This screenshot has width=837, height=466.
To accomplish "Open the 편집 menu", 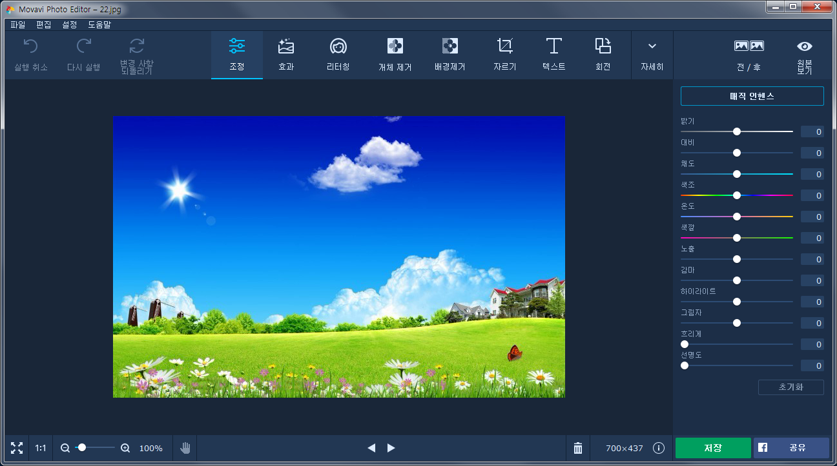I will pyautogui.click(x=44, y=24).
